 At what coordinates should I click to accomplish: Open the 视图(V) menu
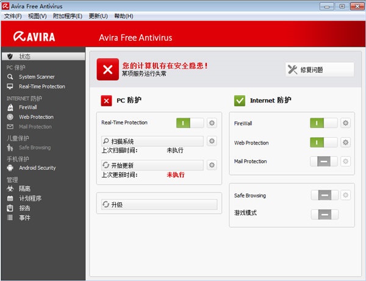click(x=37, y=16)
